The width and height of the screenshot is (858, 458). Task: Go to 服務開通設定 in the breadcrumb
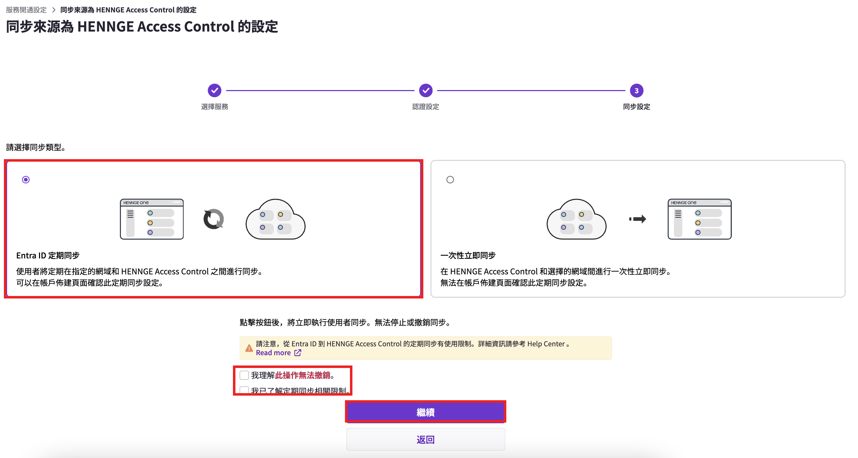coord(27,10)
